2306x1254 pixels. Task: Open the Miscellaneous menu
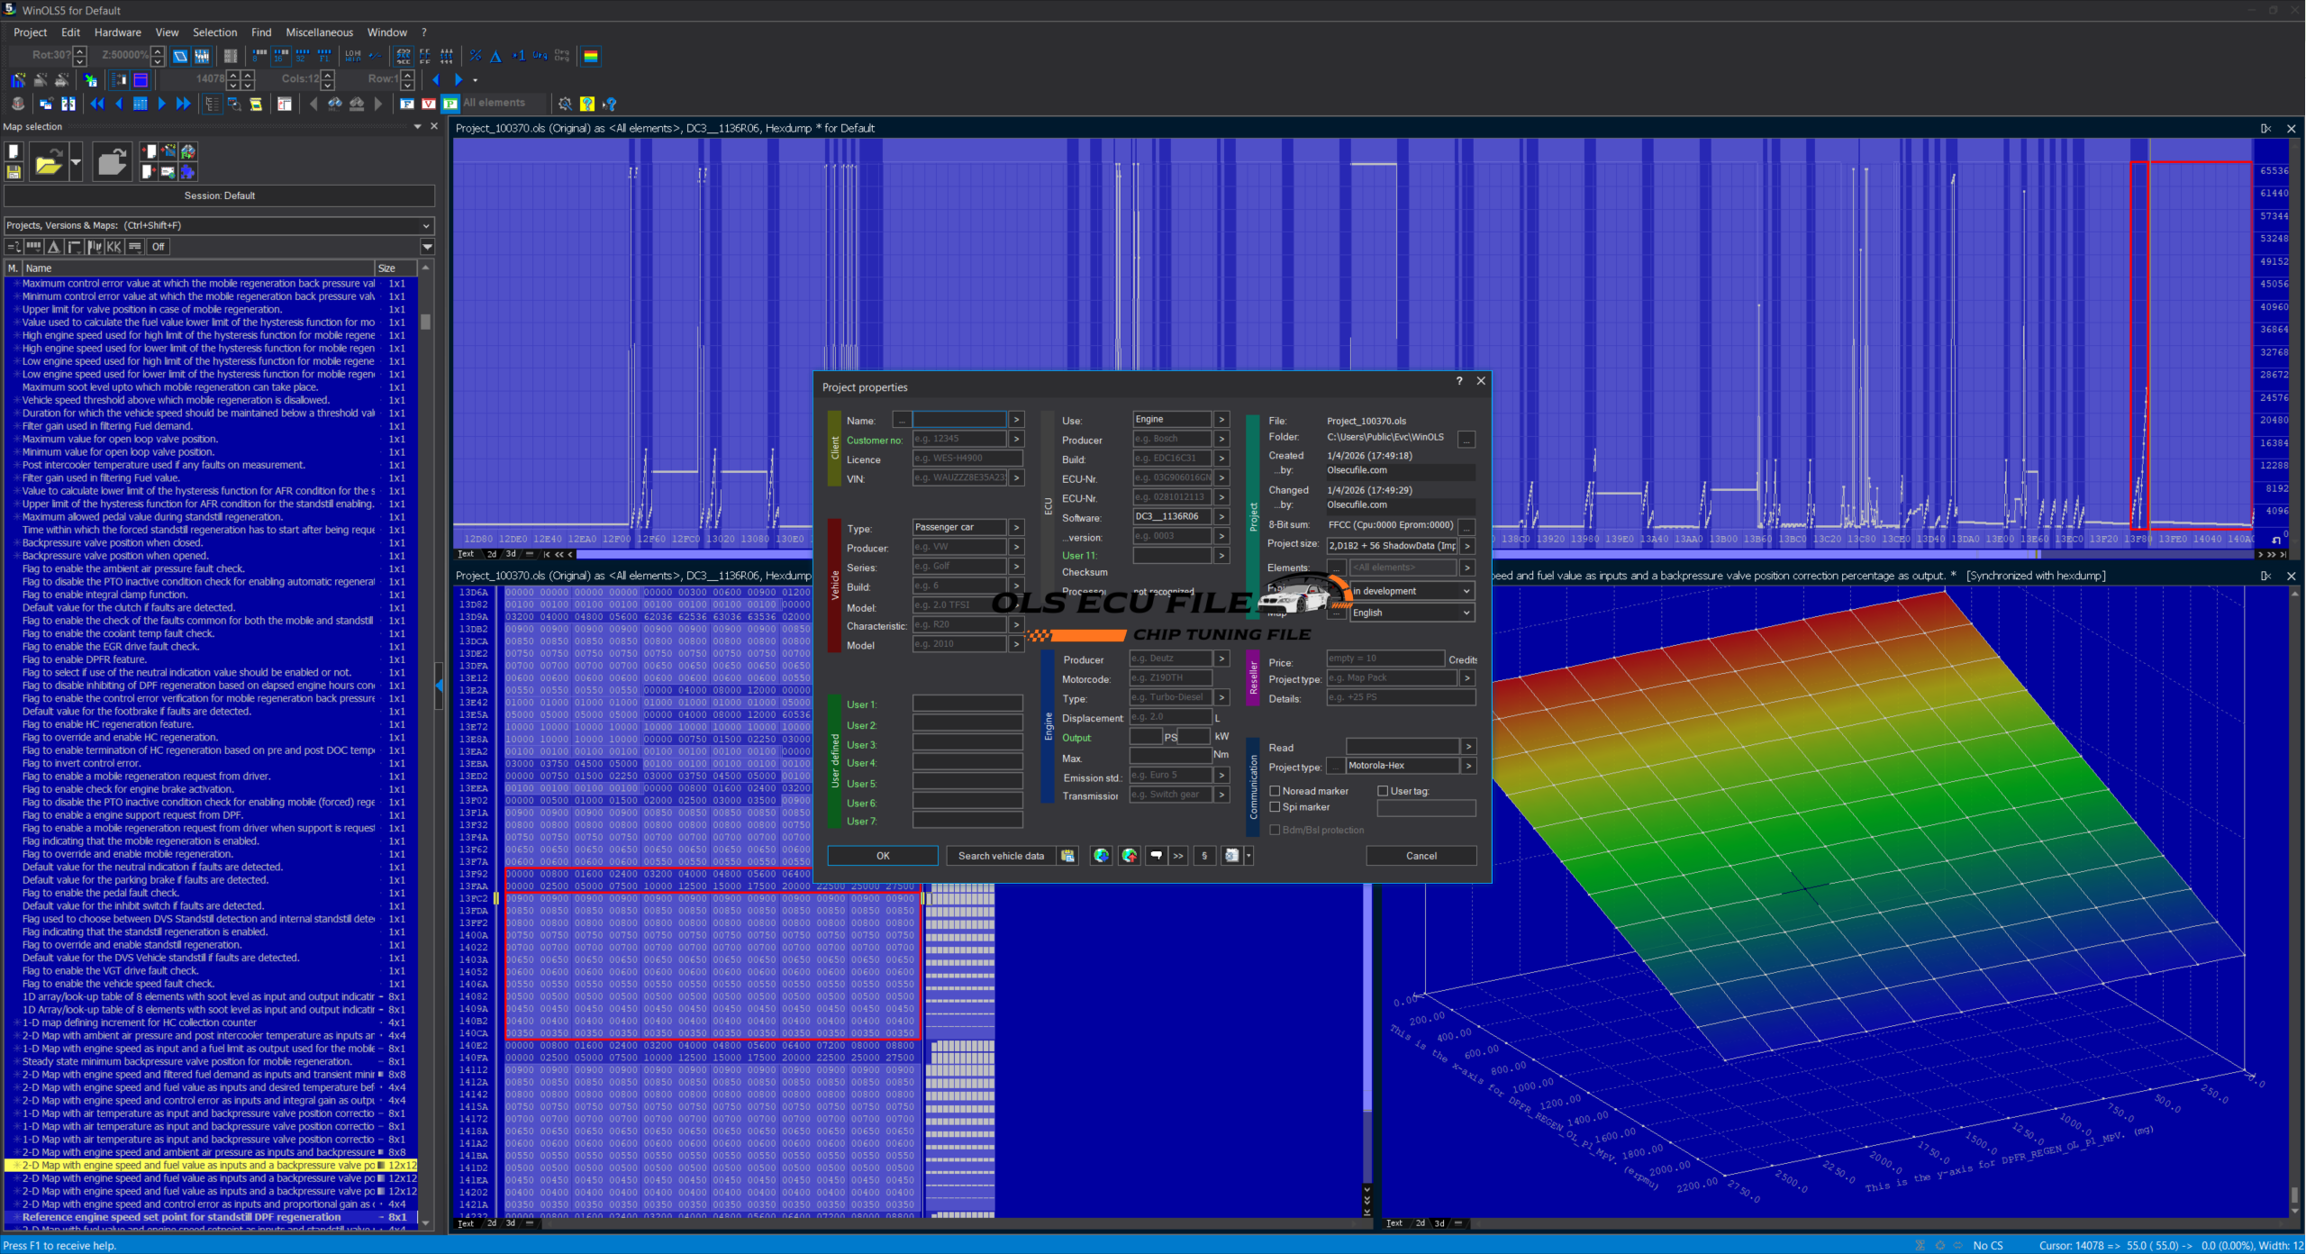coord(319,32)
